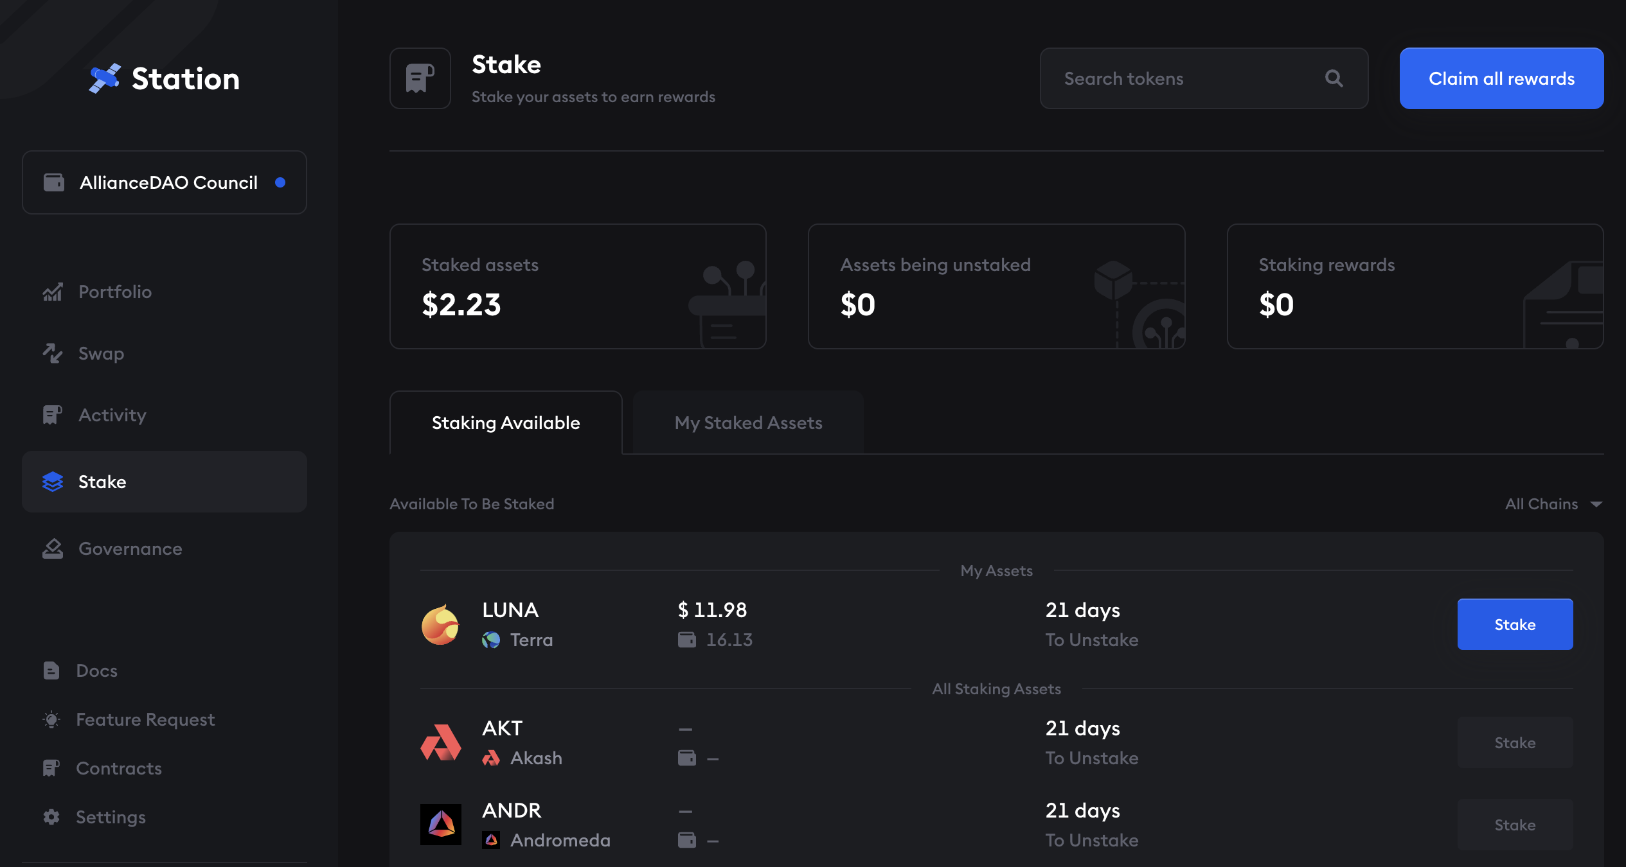This screenshot has height=867, width=1626.
Task: Click the Station satellite logo icon
Action: tap(105, 78)
